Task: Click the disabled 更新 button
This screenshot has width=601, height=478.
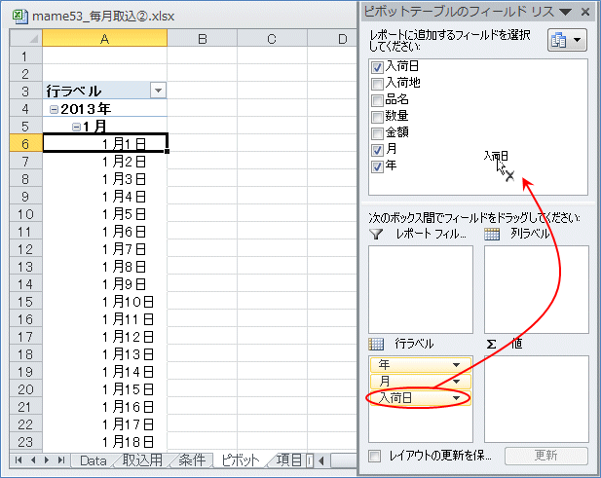Action: 545,456
